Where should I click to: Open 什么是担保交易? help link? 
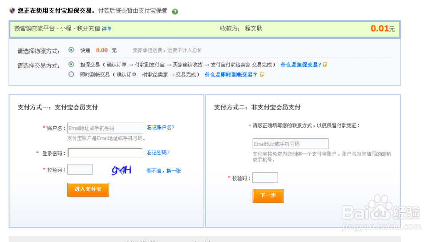[301, 65]
